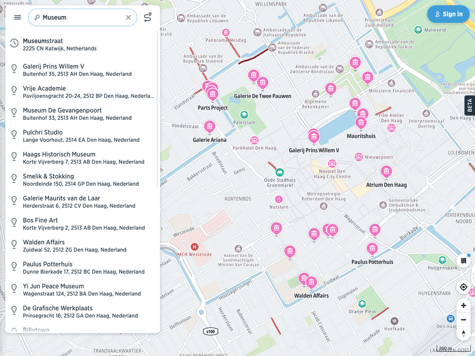Click Malieveld park icon
This screenshot has width=475, height=356.
[x=418, y=30]
